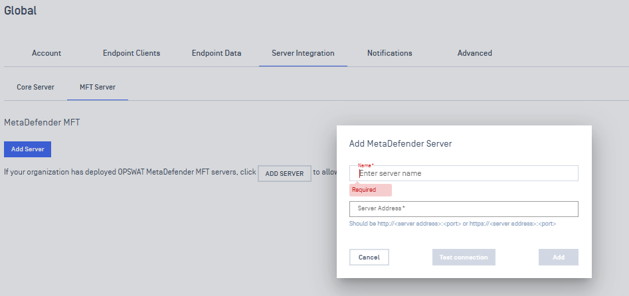Image resolution: width=629 pixels, height=296 pixels.
Task: Switch to the Endpoint Clients tab
Action: point(131,53)
